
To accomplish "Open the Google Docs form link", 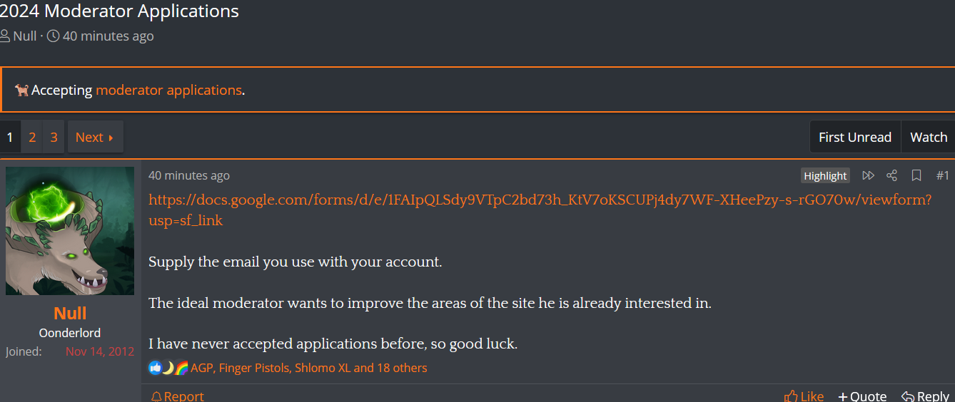I will pos(540,200).
